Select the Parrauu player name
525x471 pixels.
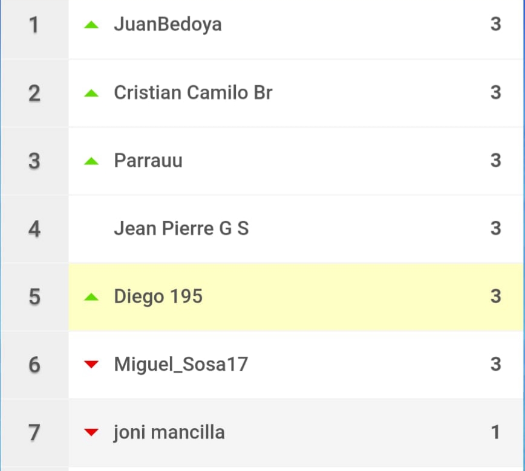click(x=148, y=161)
